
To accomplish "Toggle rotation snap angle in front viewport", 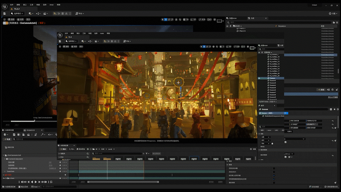I will 227,46.
